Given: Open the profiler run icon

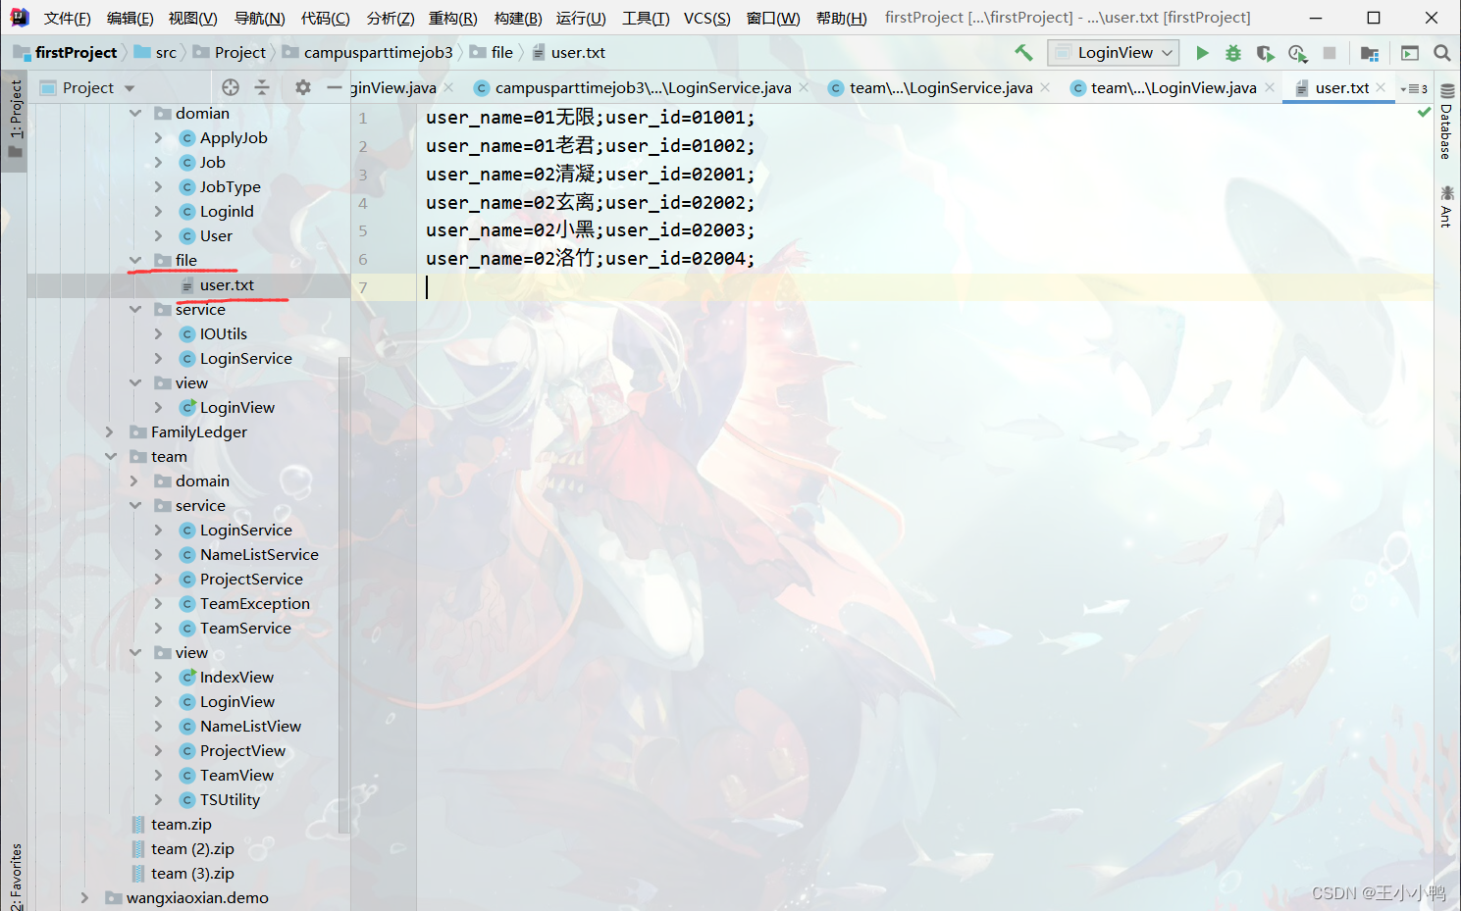Looking at the screenshot, I should click(x=1297, y=53).
